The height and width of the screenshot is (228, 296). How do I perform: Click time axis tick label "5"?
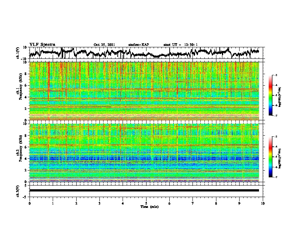click(146, 203)
